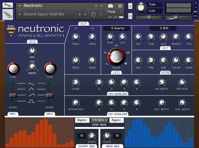199x148 pixels.
Task: Click the reso seq steps value 19
Action: 117,136
